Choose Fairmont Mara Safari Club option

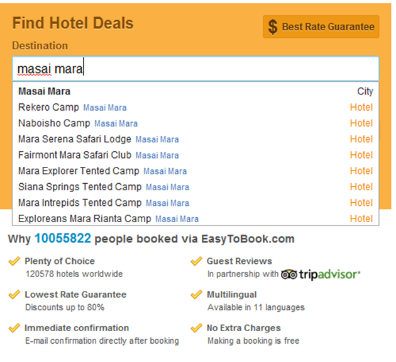75,155
